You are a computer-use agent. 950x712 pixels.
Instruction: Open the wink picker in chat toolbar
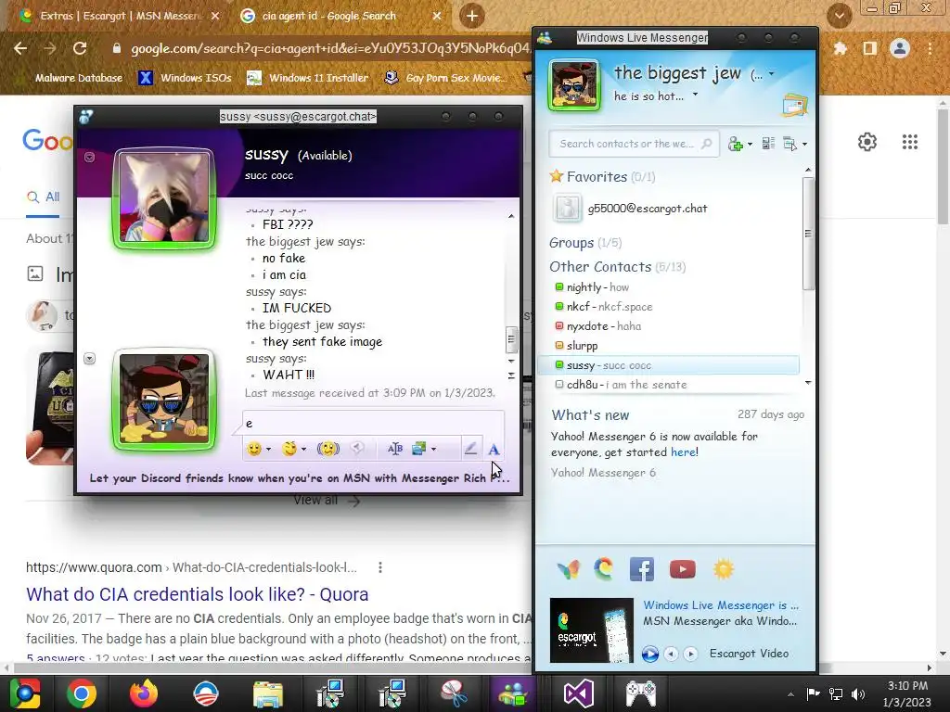(289, 449)
